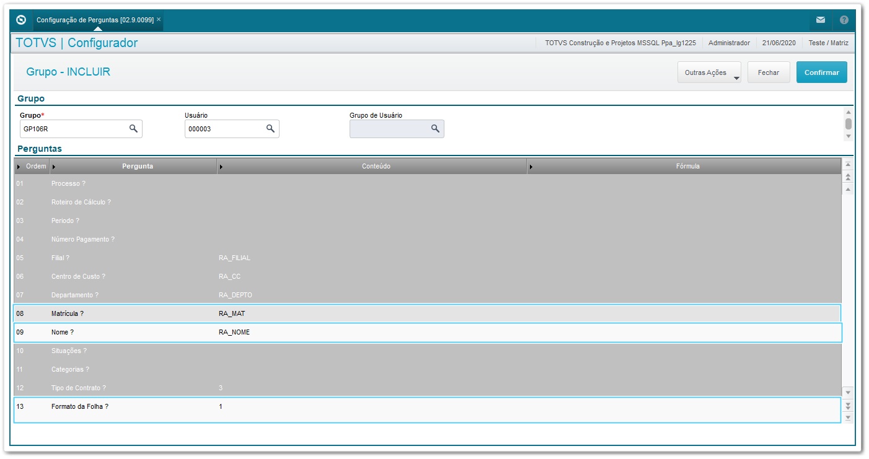The width and height of the screenshot is (869, 459).
Task: Select the row 'Filial ?'
Action: pos(428,258)
